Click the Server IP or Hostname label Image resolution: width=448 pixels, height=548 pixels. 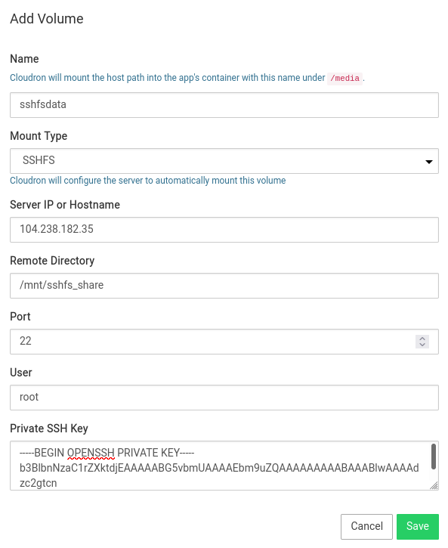tap(65, 205)
